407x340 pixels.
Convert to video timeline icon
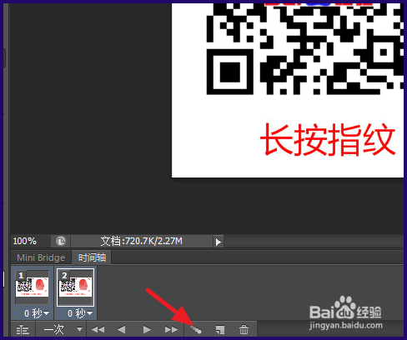pyautogui.click(x=23, y=330)
